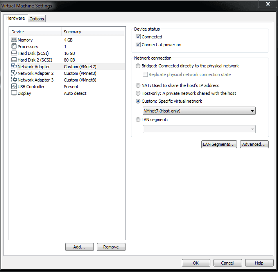Uncheck the Connected checkbox
The width and height of the screenshot is (278, 272).
point(138,37)
